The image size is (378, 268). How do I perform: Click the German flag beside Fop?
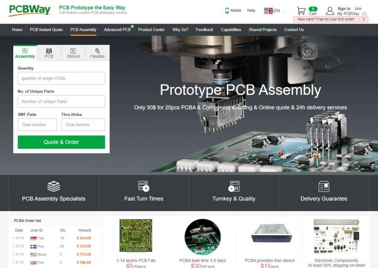coord(33,238)
